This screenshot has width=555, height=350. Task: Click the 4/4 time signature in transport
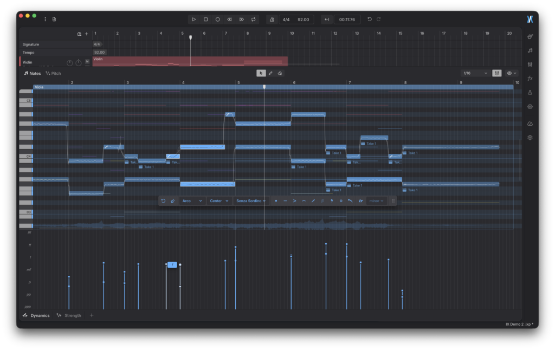(x=286, y=20)
